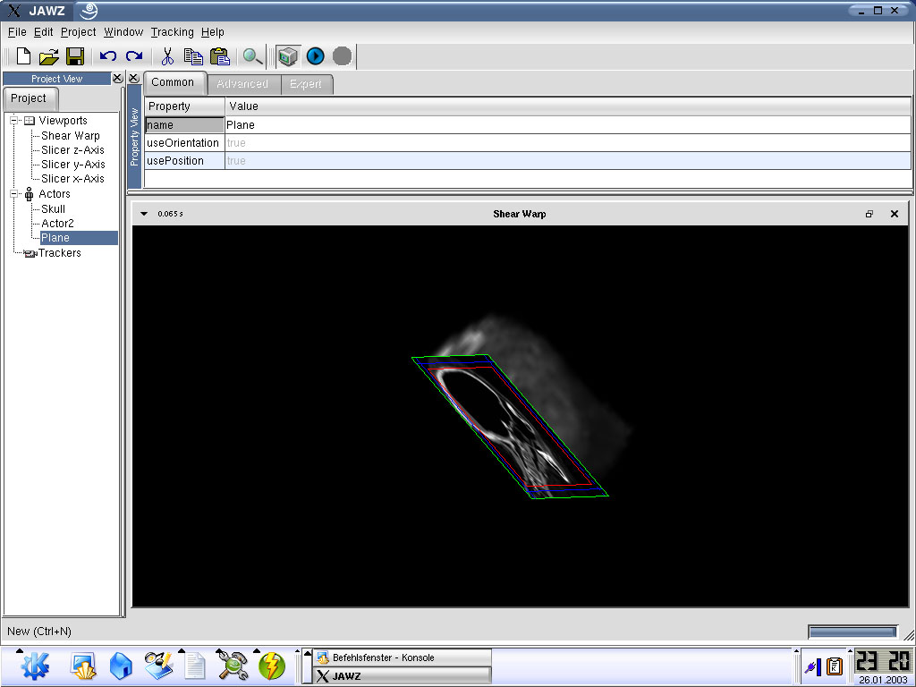Collapse the Actors tree node
This screenshot has height=687, width=916.
tap(14, 194)
